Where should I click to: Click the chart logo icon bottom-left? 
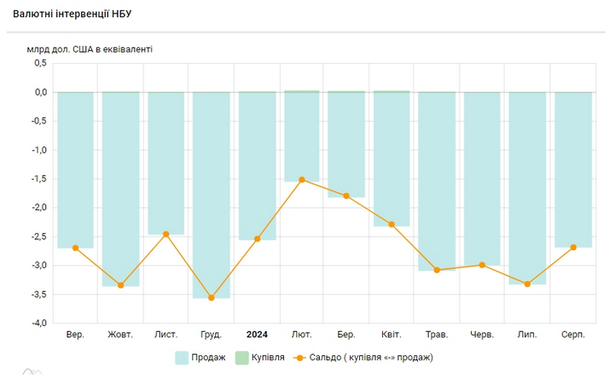[x=32, y=371]
